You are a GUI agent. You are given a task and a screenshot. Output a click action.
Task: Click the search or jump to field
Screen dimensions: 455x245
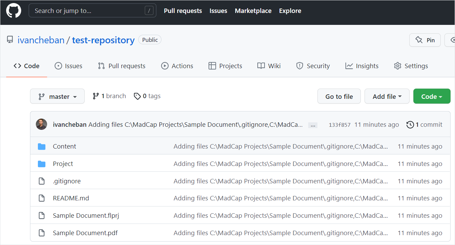(92, 10)
